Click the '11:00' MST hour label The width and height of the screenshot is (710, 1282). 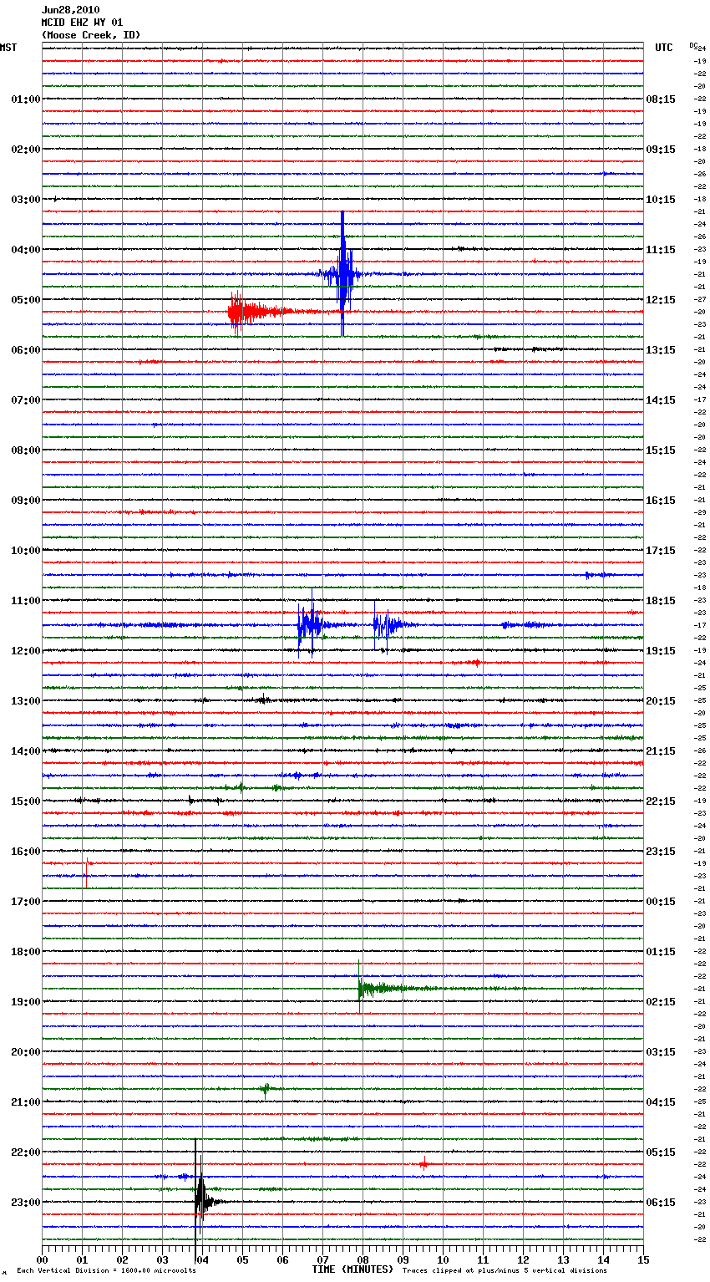coord(25,601)
